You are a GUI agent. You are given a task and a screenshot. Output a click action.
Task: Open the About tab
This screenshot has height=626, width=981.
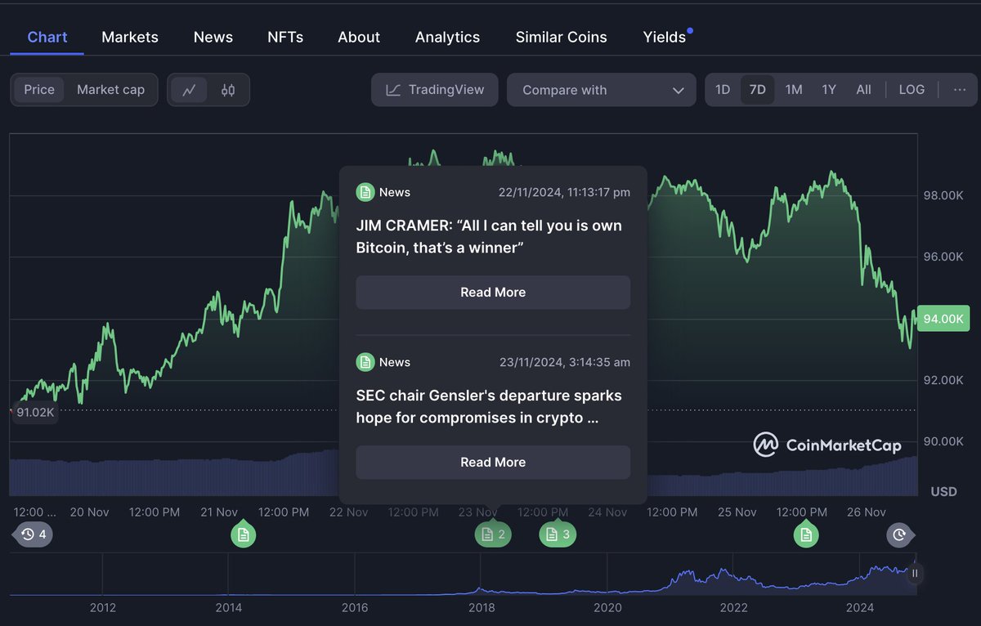[x=359, y=37]
